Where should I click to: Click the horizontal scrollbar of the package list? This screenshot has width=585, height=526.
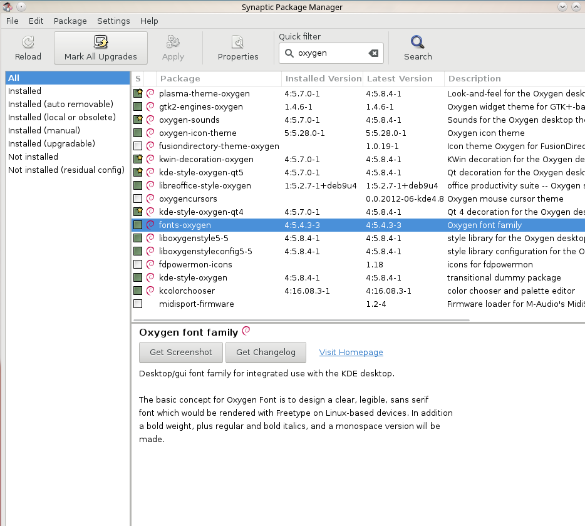click(301, 319)
